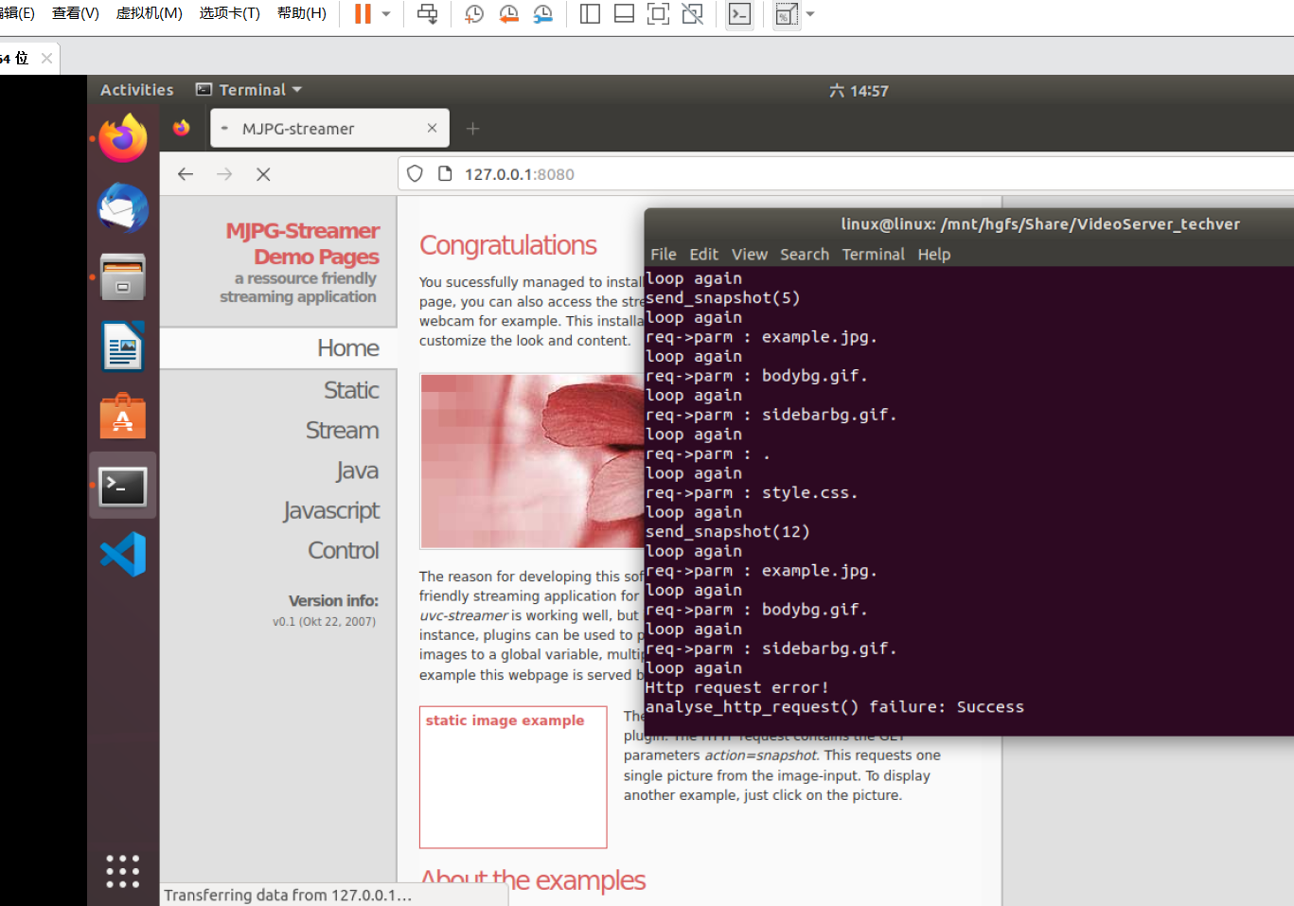
Task: Open the Stream page link
Action: 343,431
